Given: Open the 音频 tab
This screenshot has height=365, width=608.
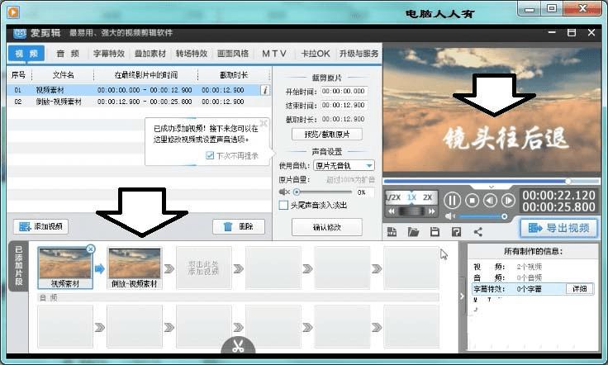Looking at the screenshot, I should (x=68, y=54).
